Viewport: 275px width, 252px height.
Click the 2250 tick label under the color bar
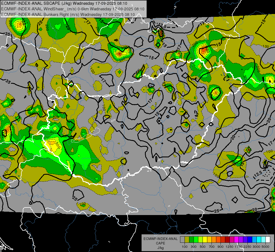tap(247, 247)
